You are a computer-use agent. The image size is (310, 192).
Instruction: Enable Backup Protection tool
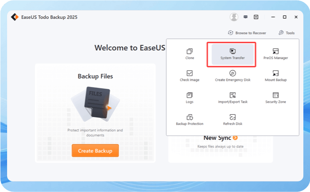coord(190,119)
